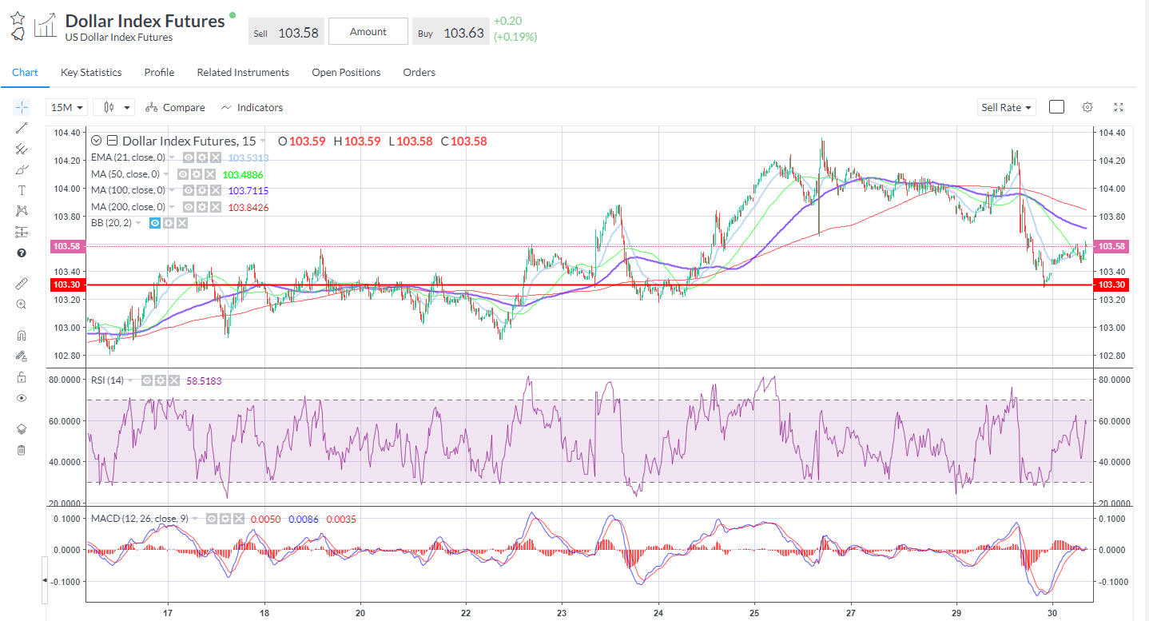Switch to the Profile tab
The height and width of the screenshot is (621, 1149).
(x=159, y=72)
